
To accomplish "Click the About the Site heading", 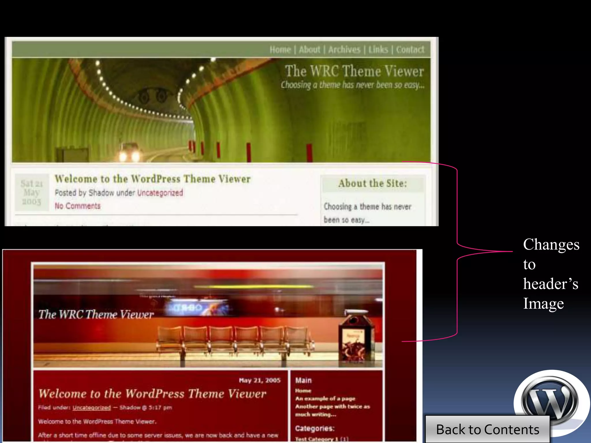I will 373,183.
